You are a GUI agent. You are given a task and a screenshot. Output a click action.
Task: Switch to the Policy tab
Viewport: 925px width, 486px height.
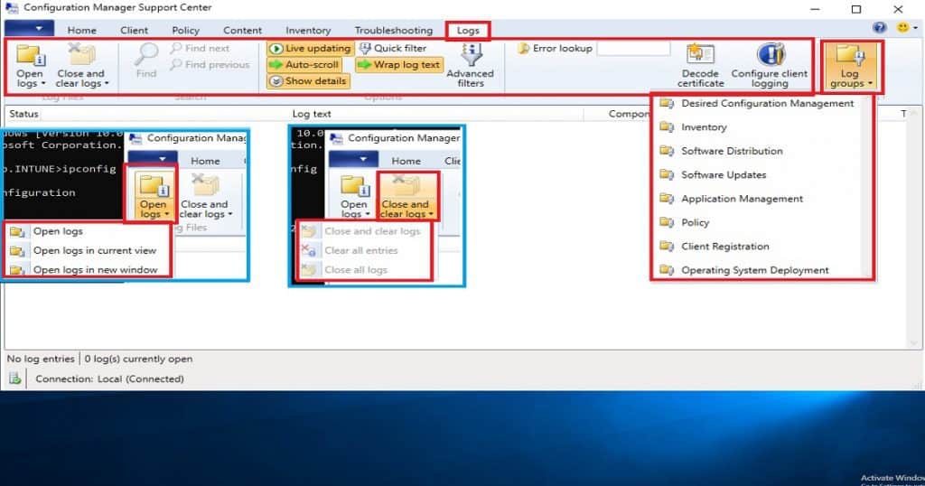click(185, 30)
